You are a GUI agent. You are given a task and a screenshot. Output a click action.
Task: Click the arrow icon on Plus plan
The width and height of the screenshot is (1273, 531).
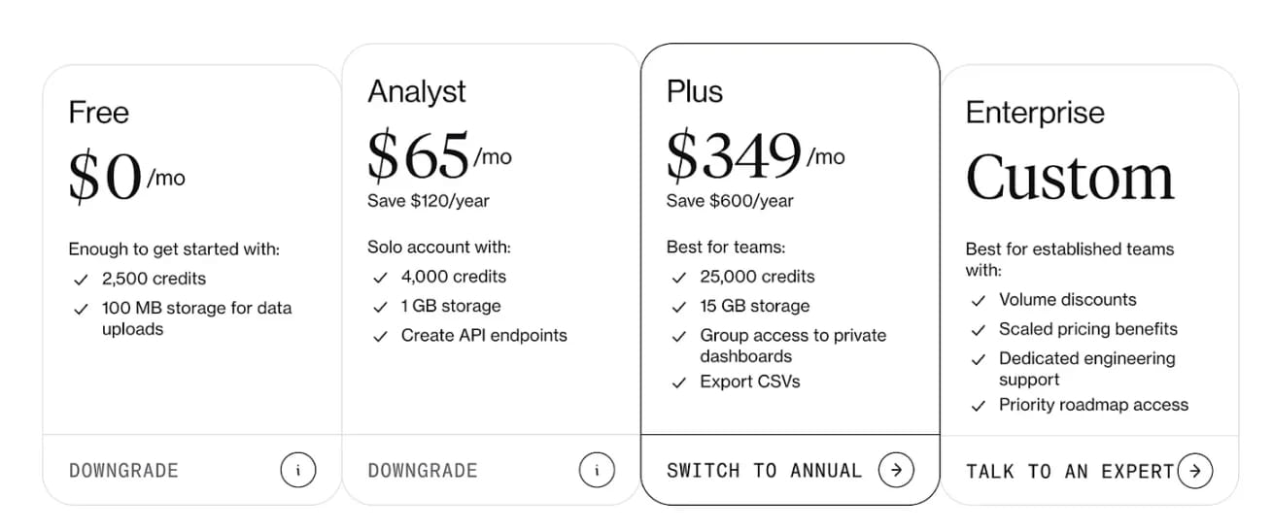pos(896,471)
